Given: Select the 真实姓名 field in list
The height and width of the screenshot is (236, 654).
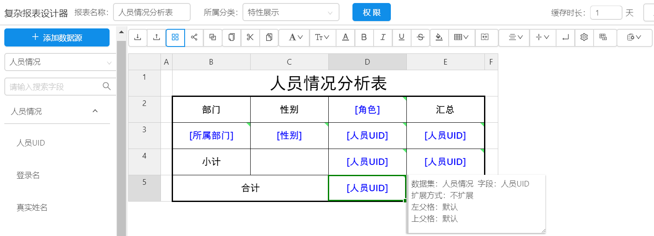Looking at the screenshot, I should [x=32, y=208].
